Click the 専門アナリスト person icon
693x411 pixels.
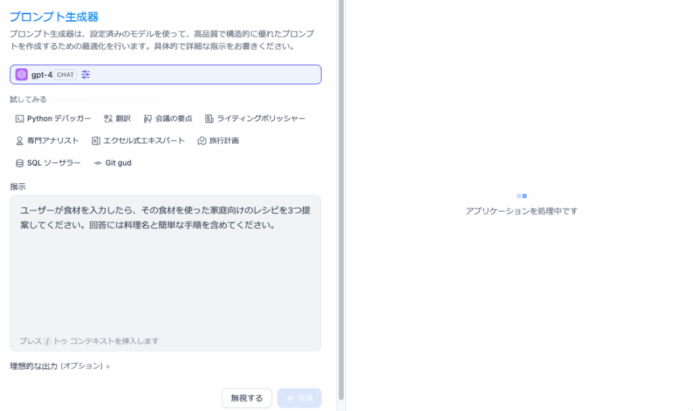pyautogui.click(x=20, y=141)
